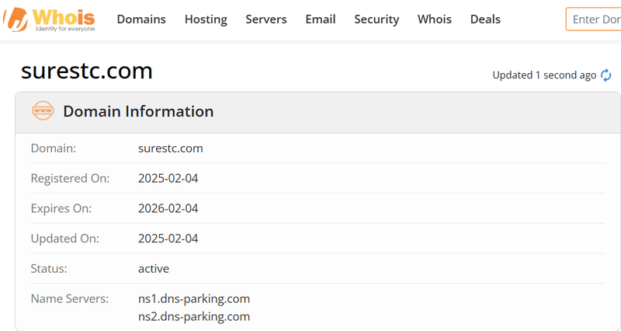This screenshot has height=331, width=621.
Task: Select the Expires On date 2026-02-04
Action: click(168, 208)
